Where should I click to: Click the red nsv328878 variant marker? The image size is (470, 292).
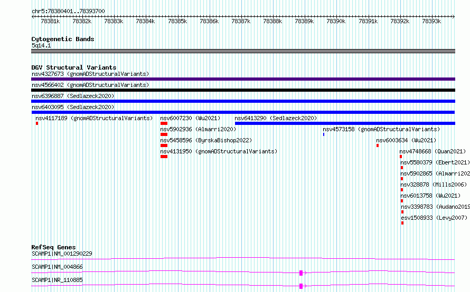(x=402, y=190)
